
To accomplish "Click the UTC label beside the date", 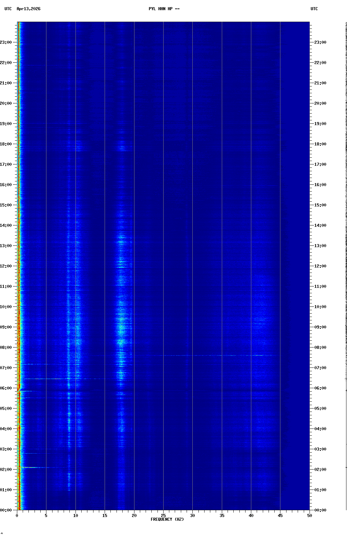I will point(8,9).
